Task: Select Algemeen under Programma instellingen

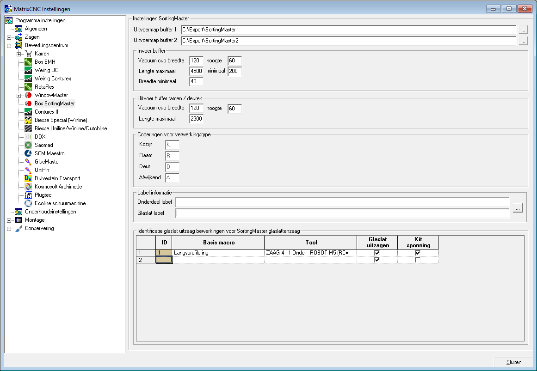Action: tap(36, 29)
